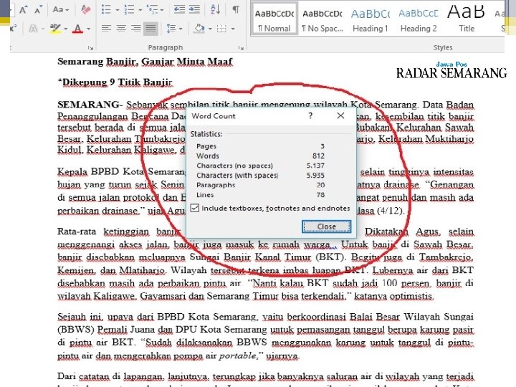This screenshot has height=387, width=516.
Task: Open the Borders dropdown arrow
Action: coord(233,29)
